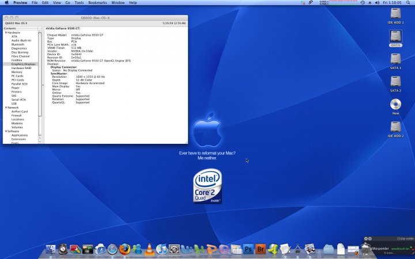Screen dimensions: 415x259
Task: Open SATA 2 drive icon
Action: [x=395, y=84]
